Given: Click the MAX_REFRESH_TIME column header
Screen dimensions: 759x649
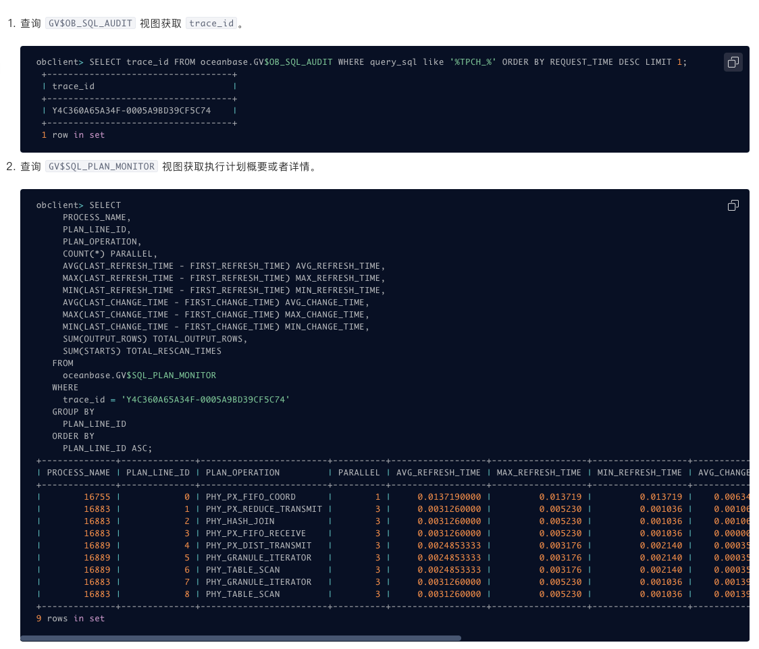Looking at the screenshot, I should point(539,473).
